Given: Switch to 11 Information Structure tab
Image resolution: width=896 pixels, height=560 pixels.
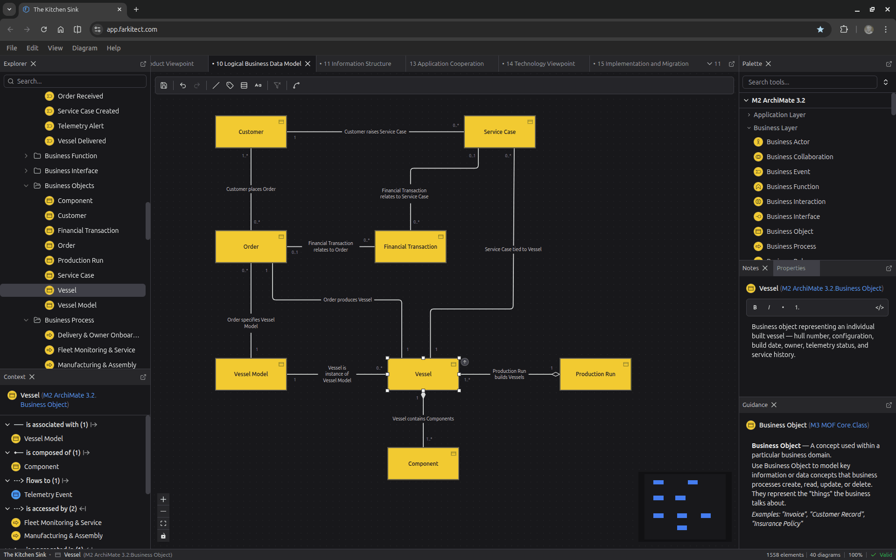Looking at the screenshot, I should pos(357,64).
